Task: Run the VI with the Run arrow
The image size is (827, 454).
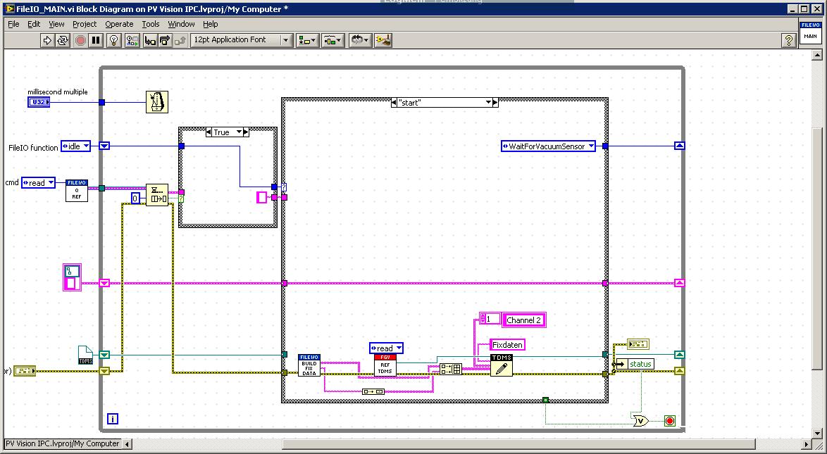Action: (x=47, y=40)
